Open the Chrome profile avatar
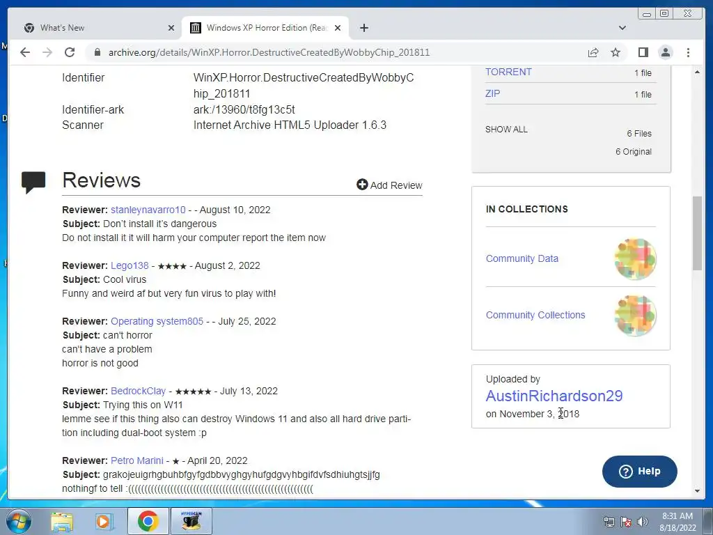This screenshot has width=713, height=535. pyautogui.click(x=665, y=52)
